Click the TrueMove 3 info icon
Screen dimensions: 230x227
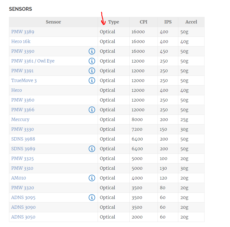92,80
